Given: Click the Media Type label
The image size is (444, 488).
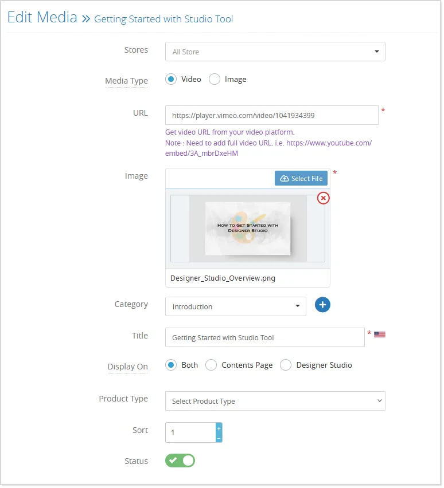Looking at the screenshot, I should pos(127,81).
